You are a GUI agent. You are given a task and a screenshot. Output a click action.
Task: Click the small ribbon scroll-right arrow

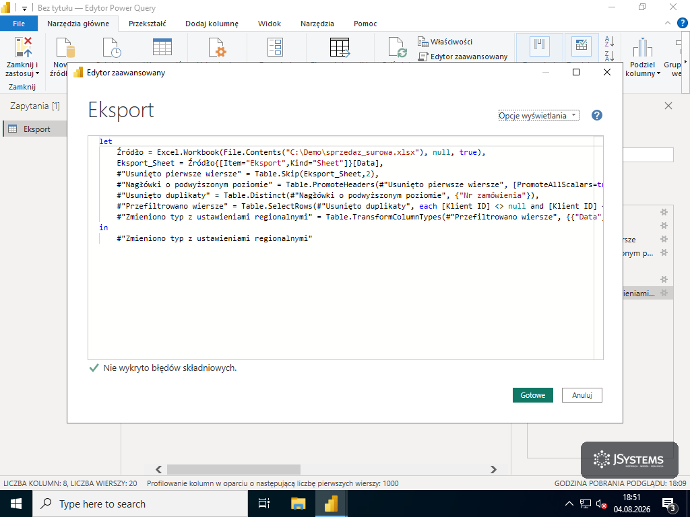685,61
